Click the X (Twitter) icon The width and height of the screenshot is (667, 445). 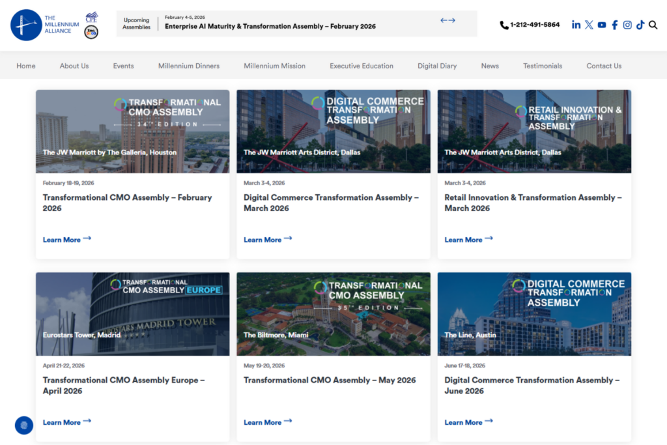coord(589,25)
